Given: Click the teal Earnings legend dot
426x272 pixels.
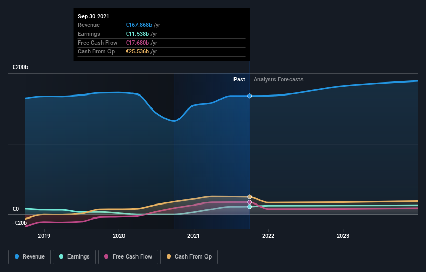Looking at the screenshot, I should (x=61, y=256).
